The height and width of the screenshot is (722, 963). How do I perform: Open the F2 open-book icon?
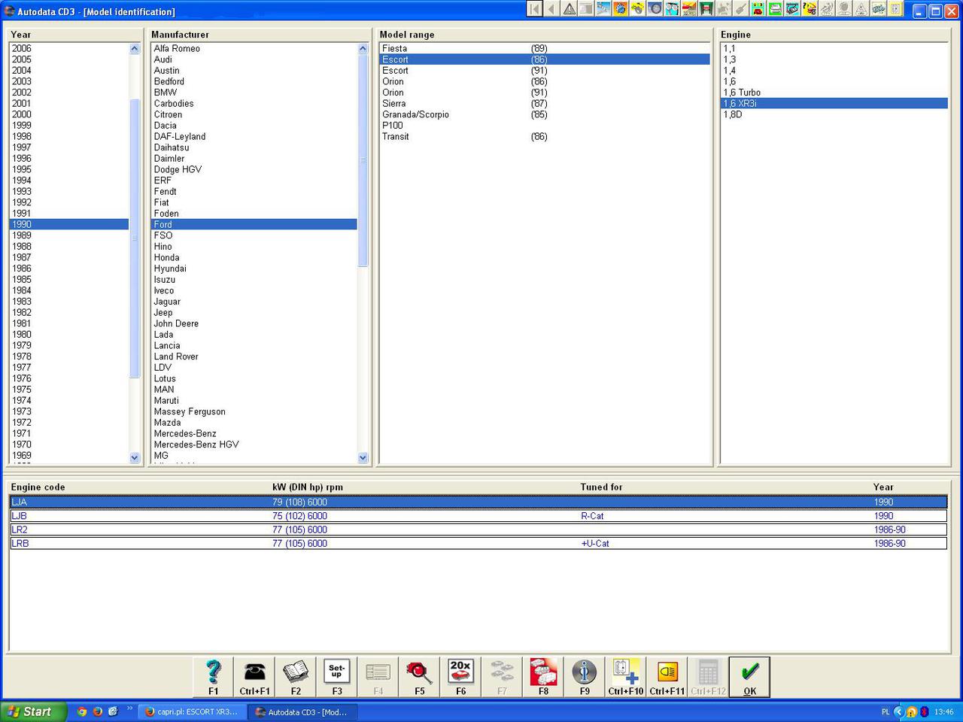[296, 677]
